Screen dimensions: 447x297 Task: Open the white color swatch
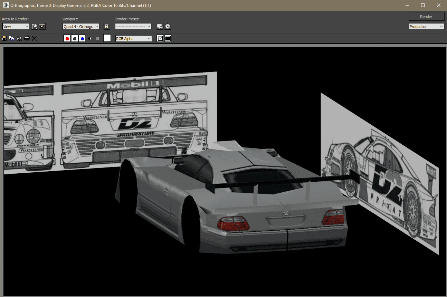(107, 38)
